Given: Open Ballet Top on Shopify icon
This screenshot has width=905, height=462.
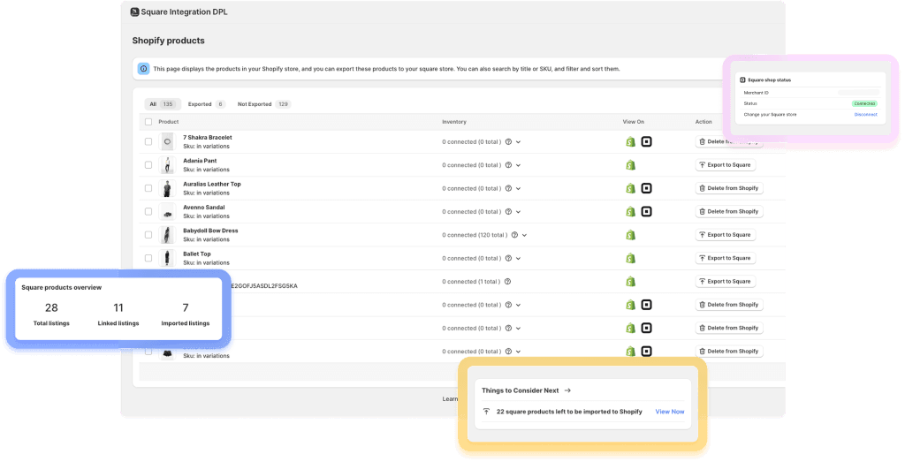Looking at the screenshot, I should (631, 259).
